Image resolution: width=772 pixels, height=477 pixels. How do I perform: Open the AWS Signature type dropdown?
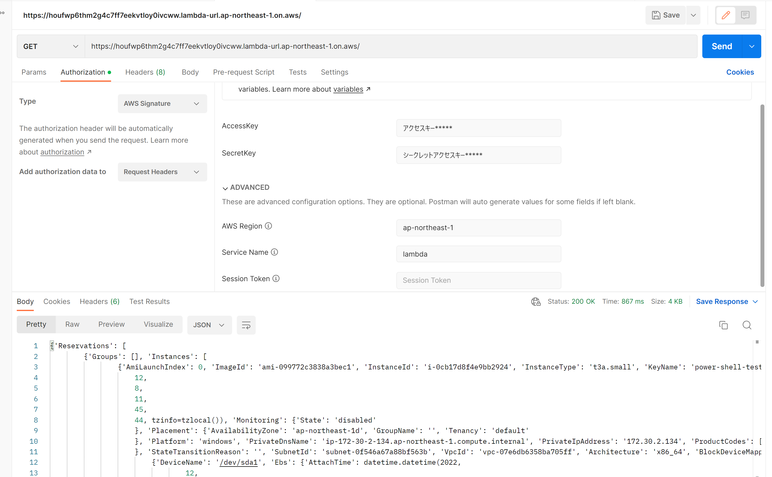162,103
